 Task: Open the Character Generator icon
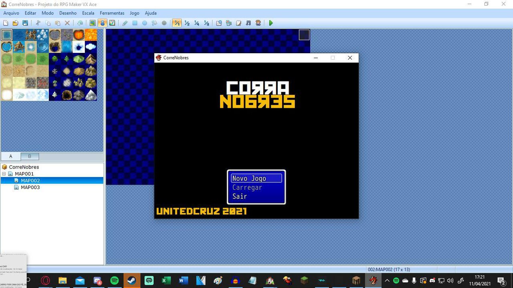point(258,23)
